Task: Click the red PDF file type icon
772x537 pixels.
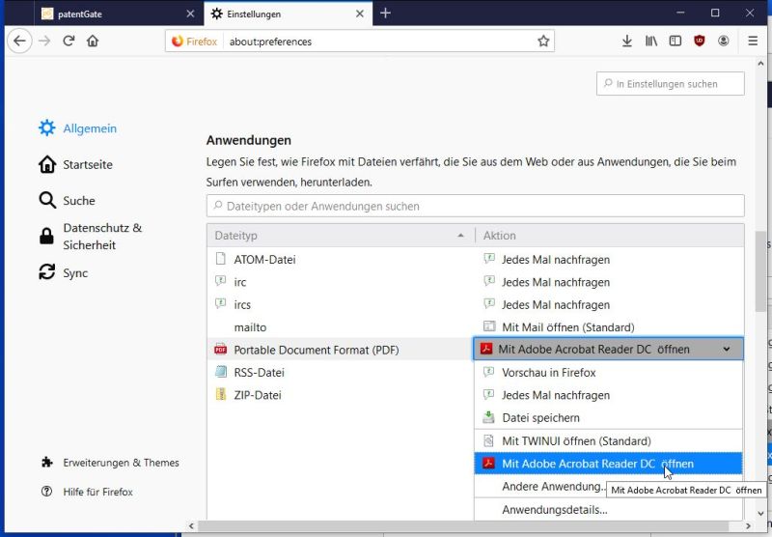Action: (221, 350)
